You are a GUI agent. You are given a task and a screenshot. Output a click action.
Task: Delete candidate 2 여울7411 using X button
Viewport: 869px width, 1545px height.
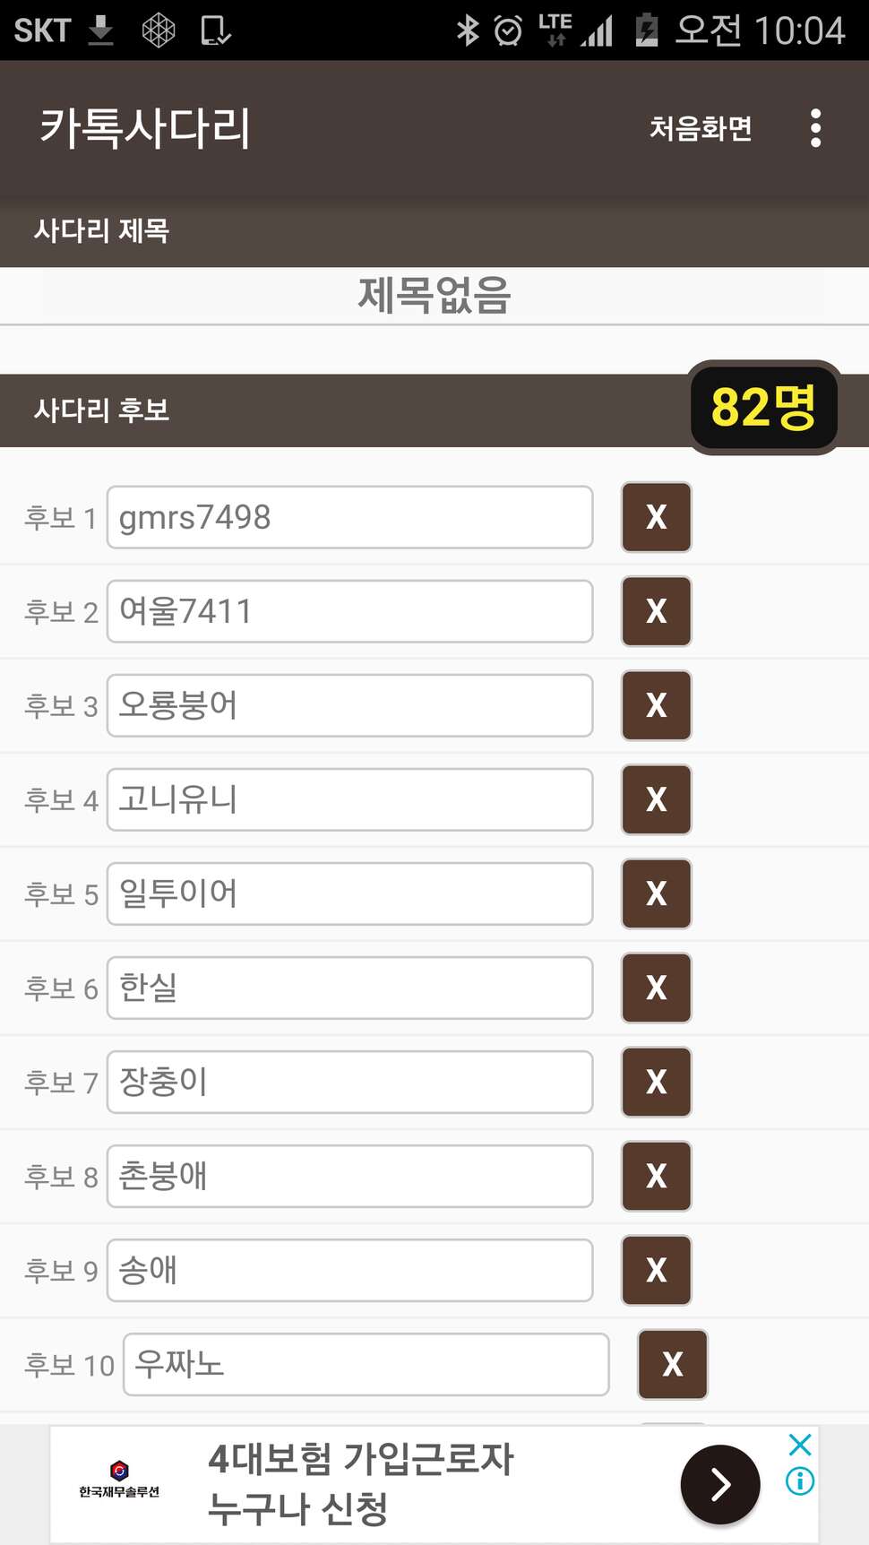pos(657,611)
